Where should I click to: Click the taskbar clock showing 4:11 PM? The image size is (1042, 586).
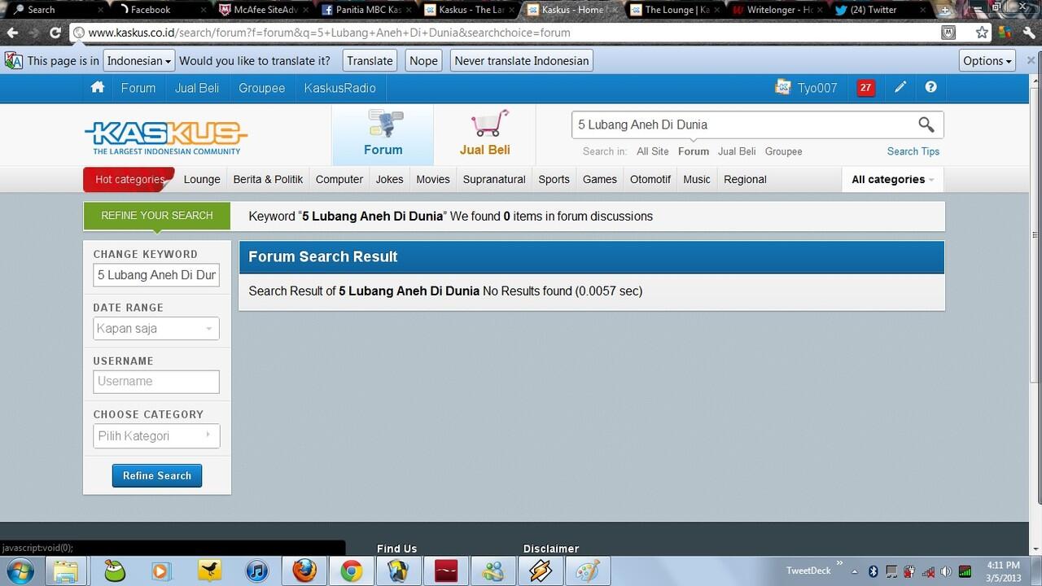coord(1003,571)
